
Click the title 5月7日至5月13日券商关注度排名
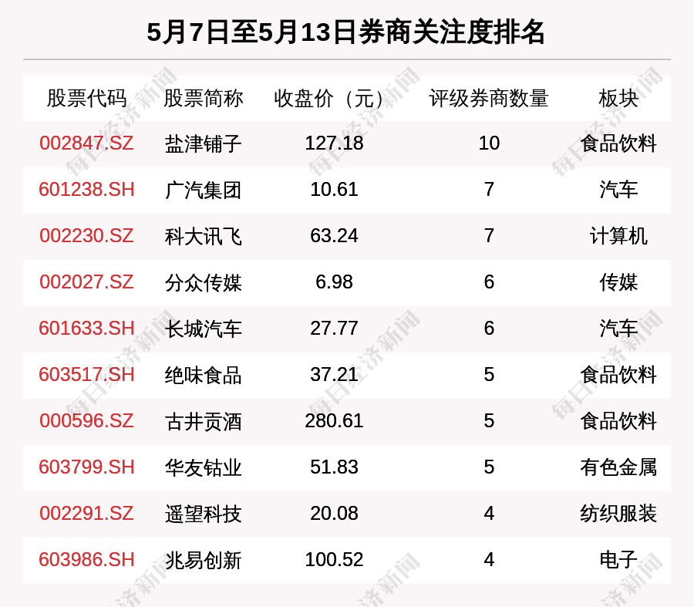tap(345, 32)
